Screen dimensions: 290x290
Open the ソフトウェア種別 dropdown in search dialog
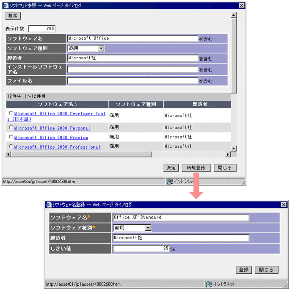coord(86,48)
